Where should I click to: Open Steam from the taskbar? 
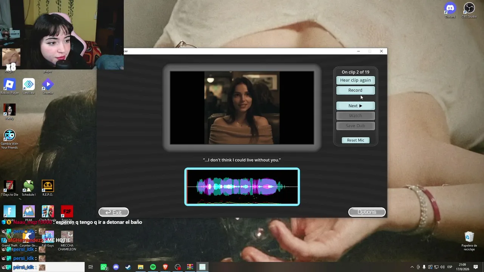coord(128,267)
